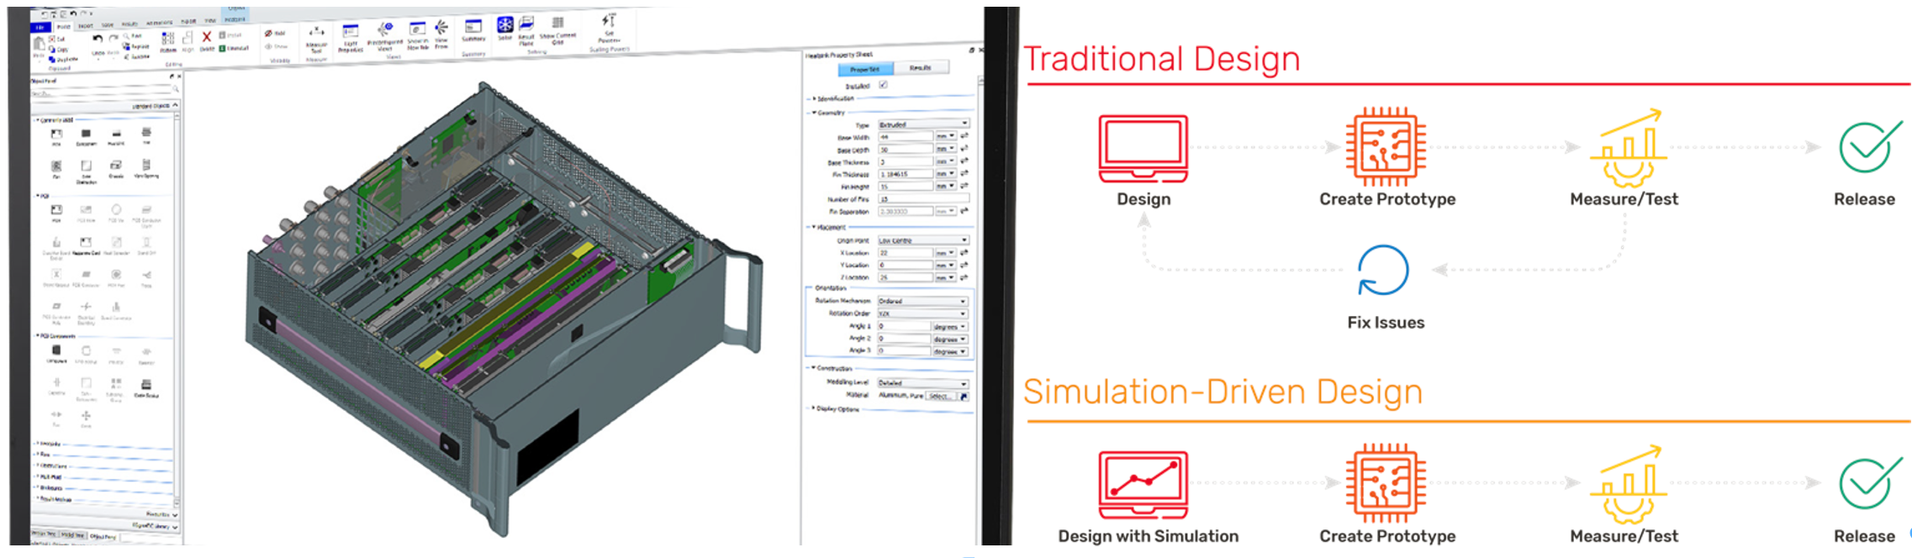The image size is (1912, 558).
Task: Click the Base Width input field
Action: (x=905, y=136)
